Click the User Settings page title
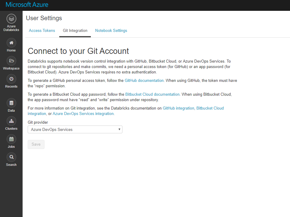Image resolution: width=290 pixels, height=217 pixels. click(44, 18)
